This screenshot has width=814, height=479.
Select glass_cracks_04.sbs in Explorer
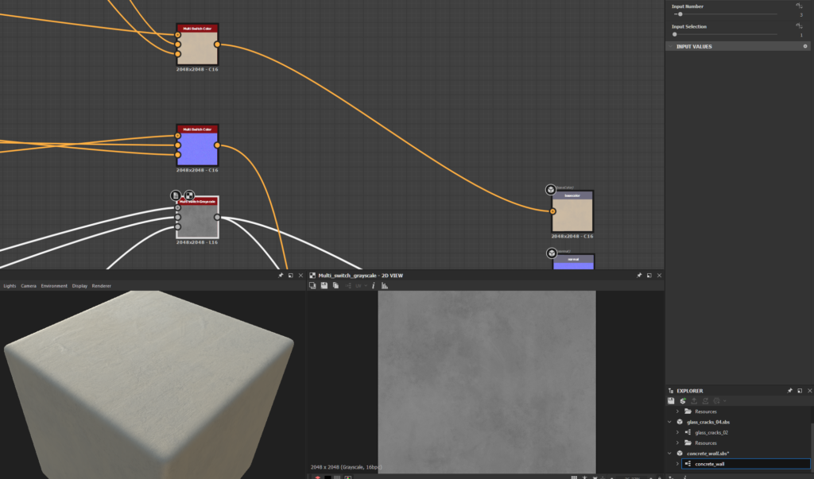tap(708, 422)
